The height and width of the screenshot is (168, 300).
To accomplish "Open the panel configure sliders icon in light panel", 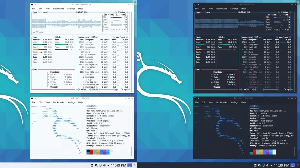I will point(134,165).
